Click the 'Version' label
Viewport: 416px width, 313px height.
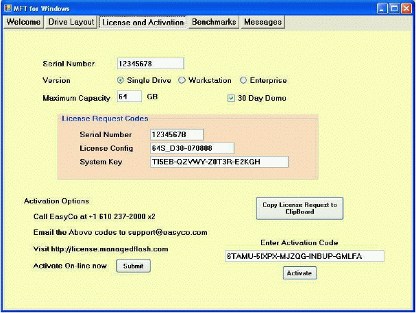pos(56,80)
